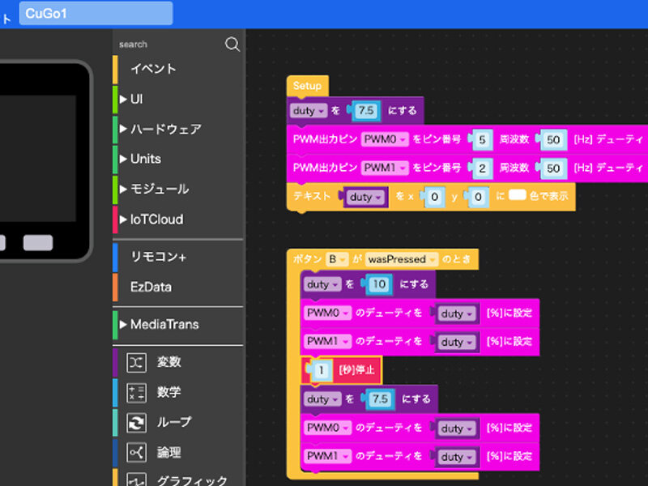Viewport: 648px width, 486px height.
Task: Expand the Units category
Action: [144, 159]
